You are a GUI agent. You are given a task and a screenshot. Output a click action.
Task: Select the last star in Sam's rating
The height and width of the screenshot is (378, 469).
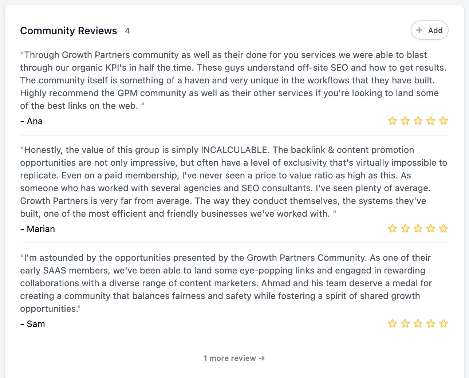[444, 323]
